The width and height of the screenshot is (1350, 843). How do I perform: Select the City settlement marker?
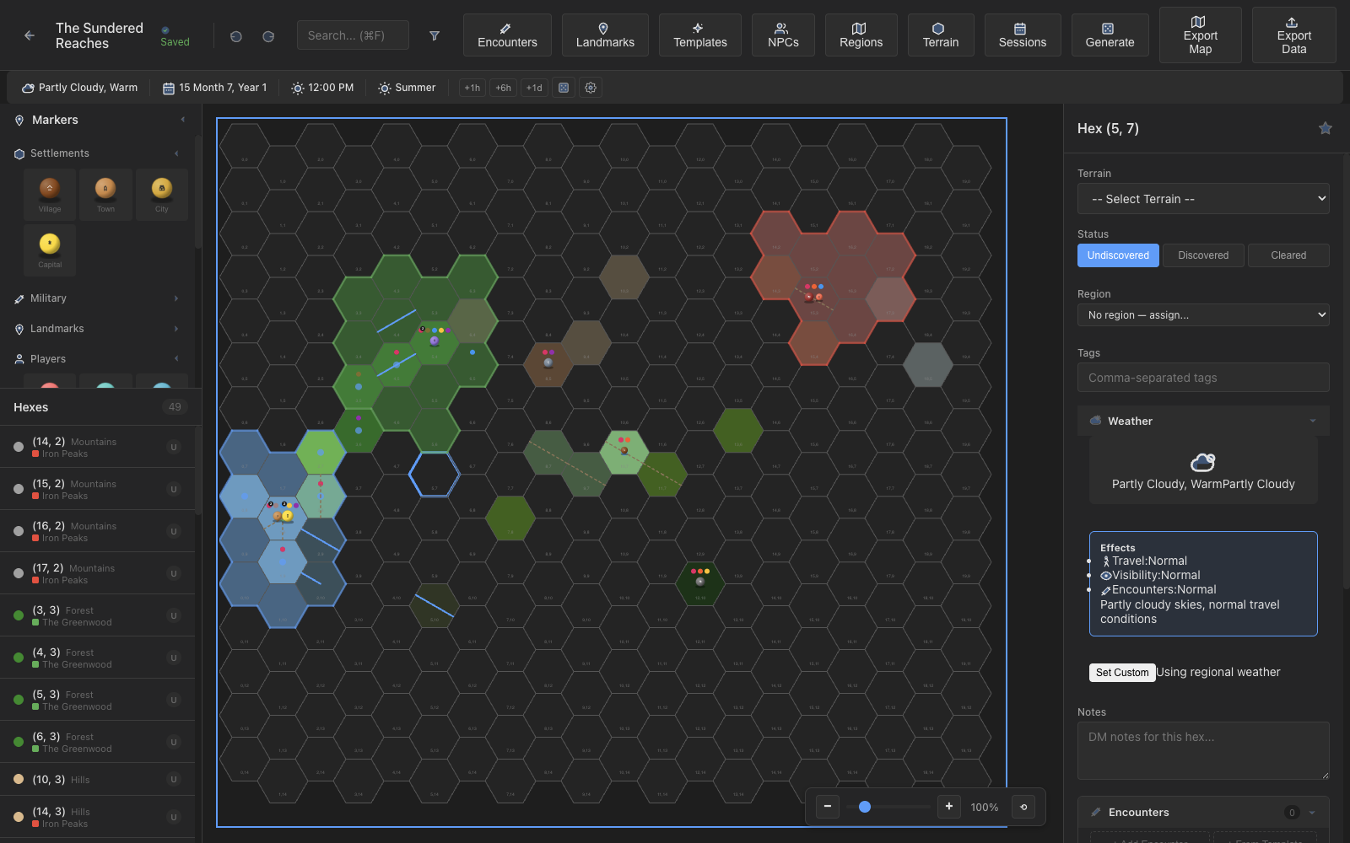coord(162,195)
